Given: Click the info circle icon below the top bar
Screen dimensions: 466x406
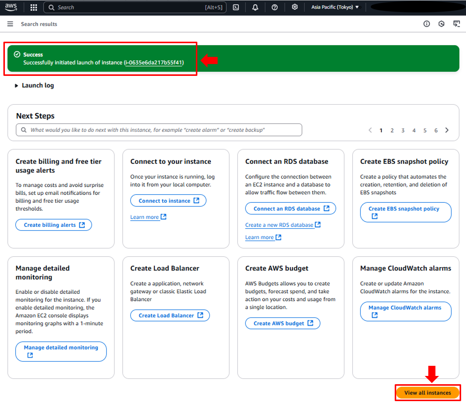Looking at the screenshot, I should pyautogui.click(x=427, y=24).
